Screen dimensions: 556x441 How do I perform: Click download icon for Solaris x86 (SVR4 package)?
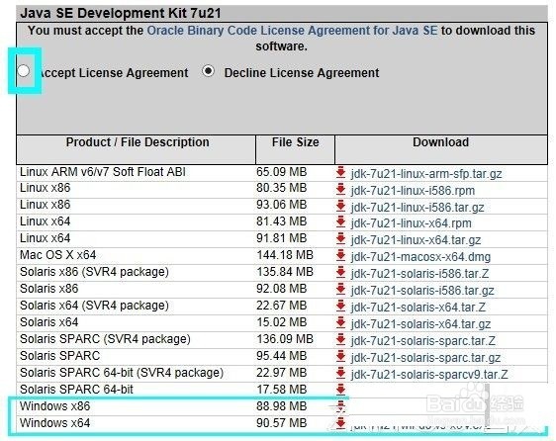340,273
